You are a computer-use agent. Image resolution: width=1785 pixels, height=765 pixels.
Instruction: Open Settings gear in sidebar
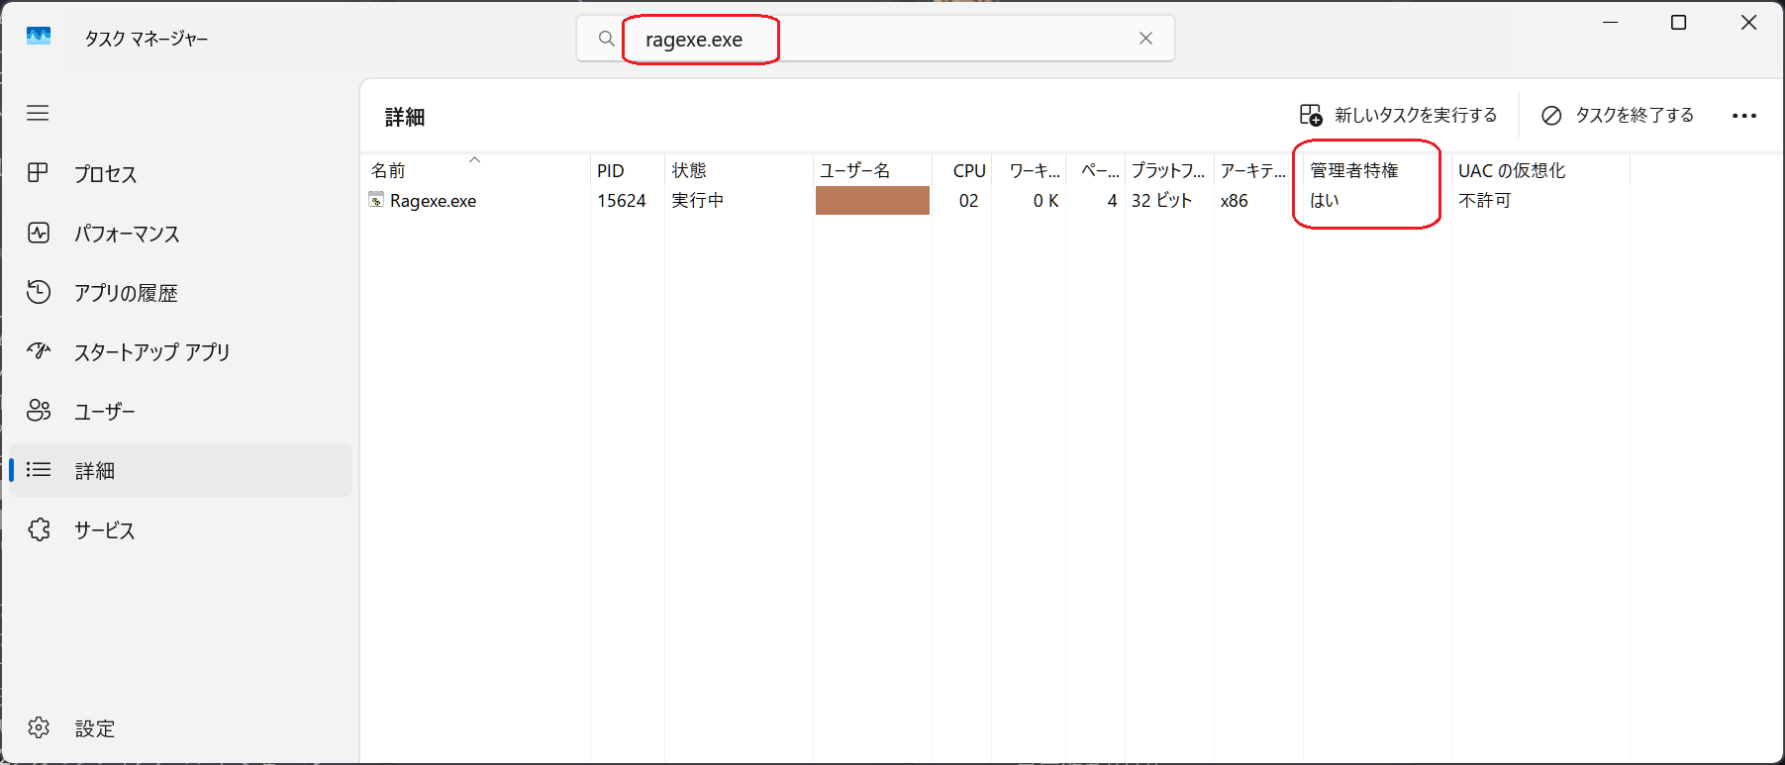[x=39, y=727]
